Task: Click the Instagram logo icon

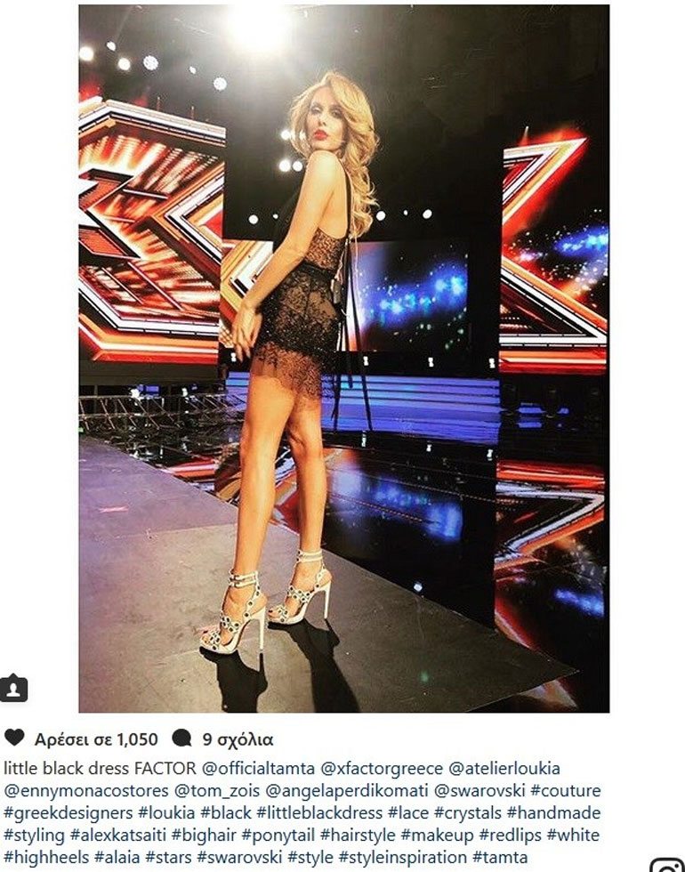Action: click(x=668, y=865)
